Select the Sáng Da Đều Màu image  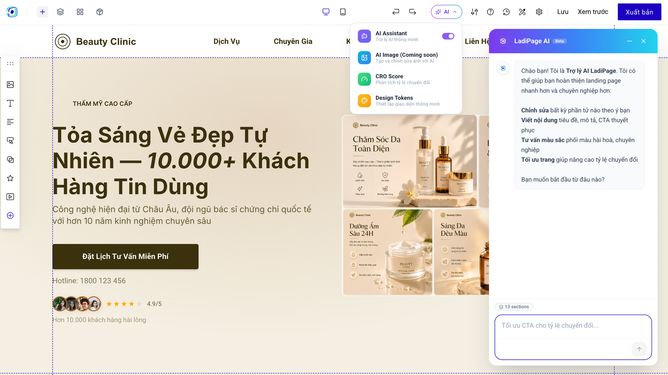click(x=461, y=252)
